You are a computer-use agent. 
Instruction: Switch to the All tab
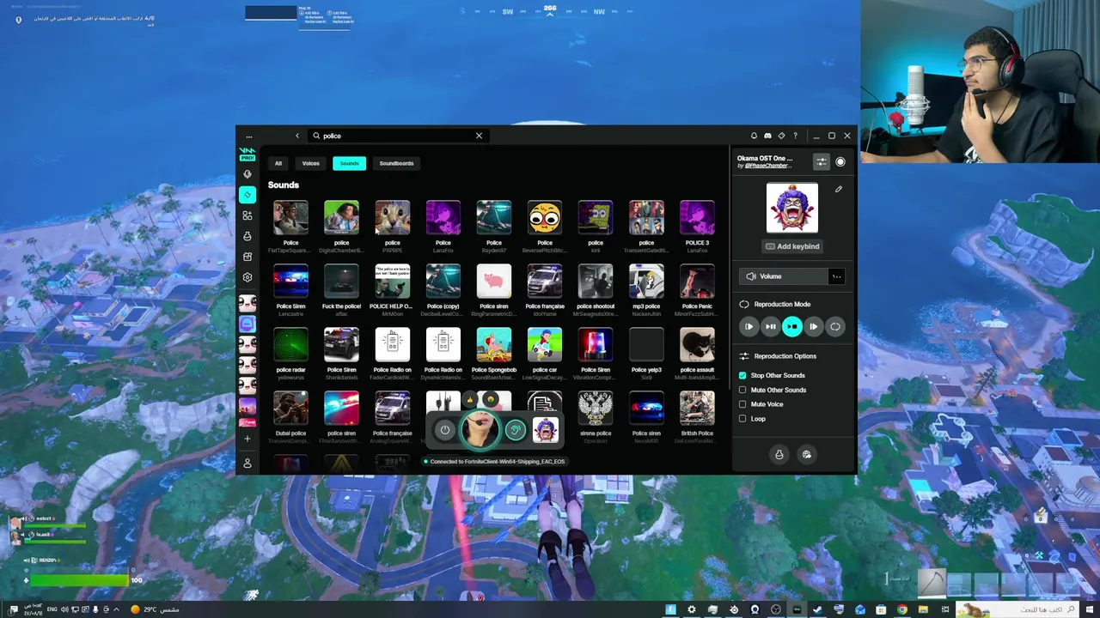(278, 163)
